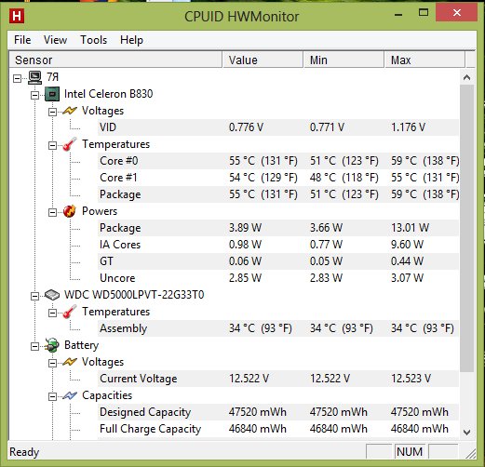The height and width of the screenshot is (467, 485).
Task: Minimize the HWMonitor window
Action: click(398, 14)
